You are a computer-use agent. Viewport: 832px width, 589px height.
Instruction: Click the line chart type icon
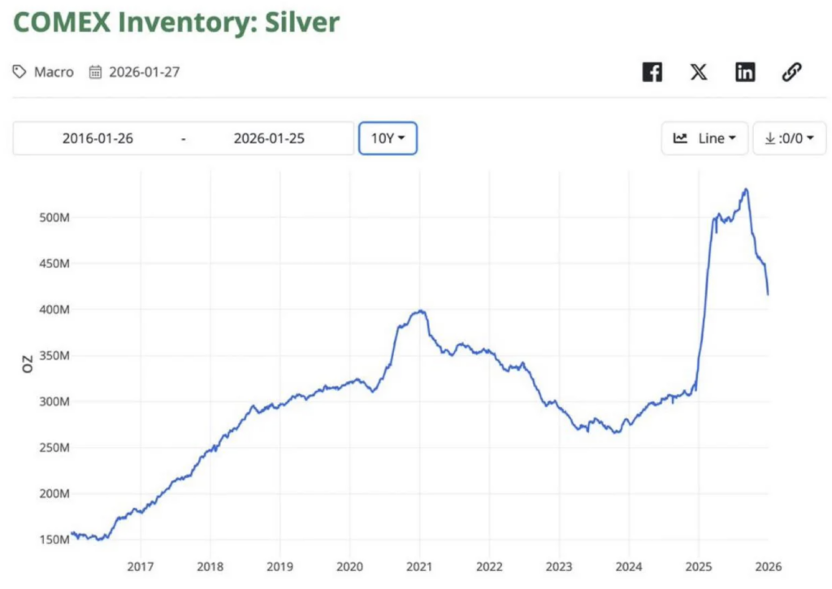681,138
